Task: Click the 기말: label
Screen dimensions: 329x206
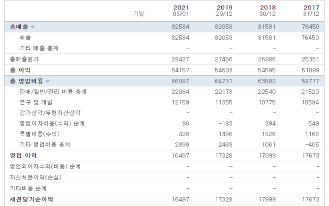Action: [x=139, y=14]
